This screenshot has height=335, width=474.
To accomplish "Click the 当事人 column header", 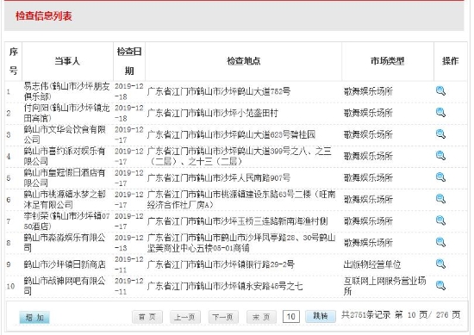I will pos(67,61).
